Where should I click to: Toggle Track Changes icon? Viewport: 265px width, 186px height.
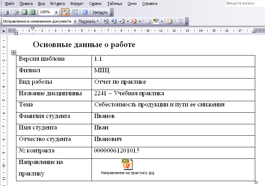[x=170, y=21]
